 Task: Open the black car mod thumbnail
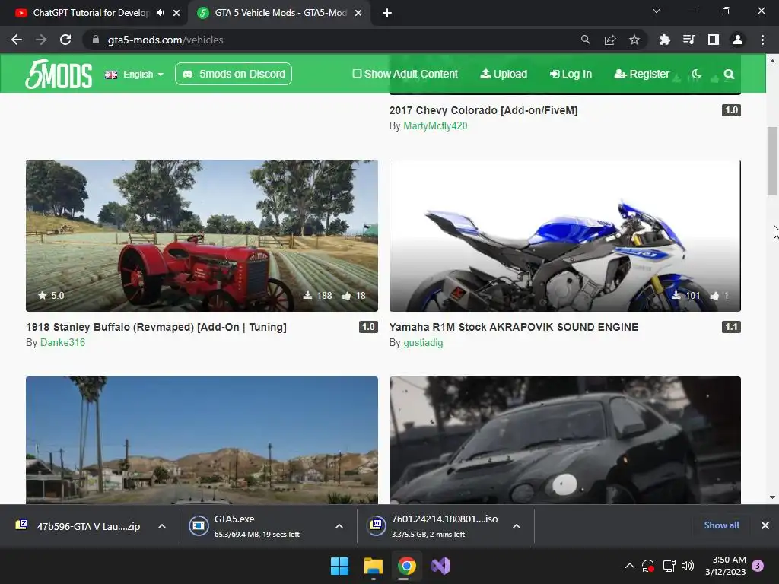click(x=565, y=440)
